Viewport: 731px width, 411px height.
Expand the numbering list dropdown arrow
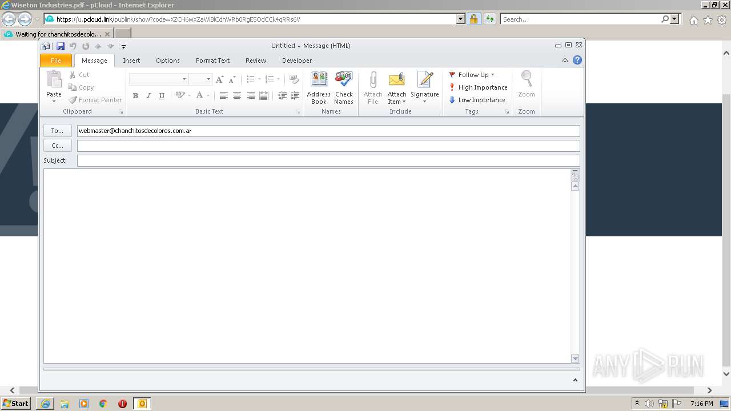[278, 79]
